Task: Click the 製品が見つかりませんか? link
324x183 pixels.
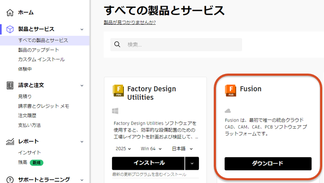Action: click(x=130, y=22)
